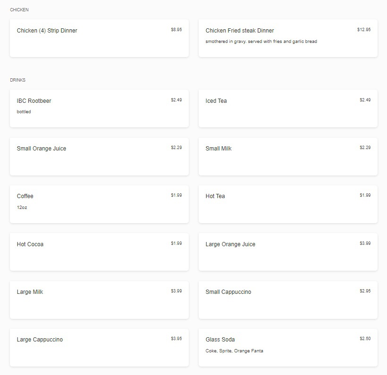Pick the Small Orange Juice item

[99, 156]
